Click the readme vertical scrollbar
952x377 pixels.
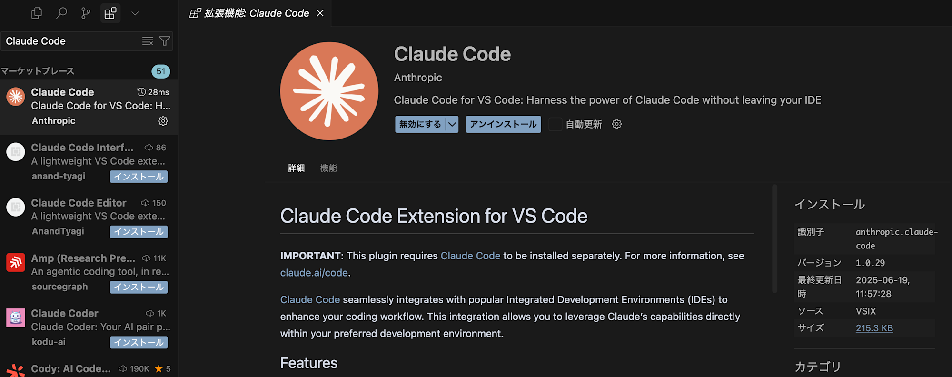[775, 238]
